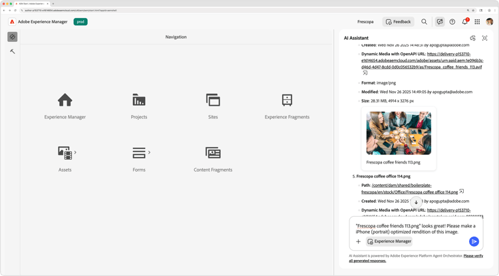Send the prompt with blue arrow button
The width and height of the screenshot is (499, 276).
tap(474, 241)
